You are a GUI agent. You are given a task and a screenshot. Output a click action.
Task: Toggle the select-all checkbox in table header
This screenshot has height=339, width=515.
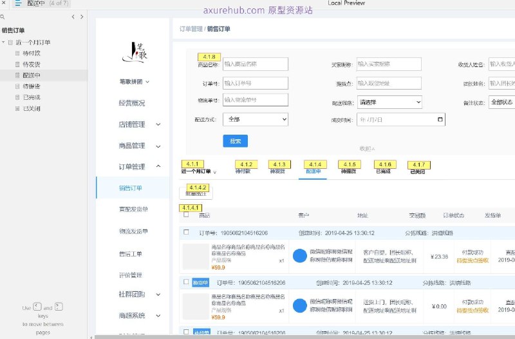[186, 215]
